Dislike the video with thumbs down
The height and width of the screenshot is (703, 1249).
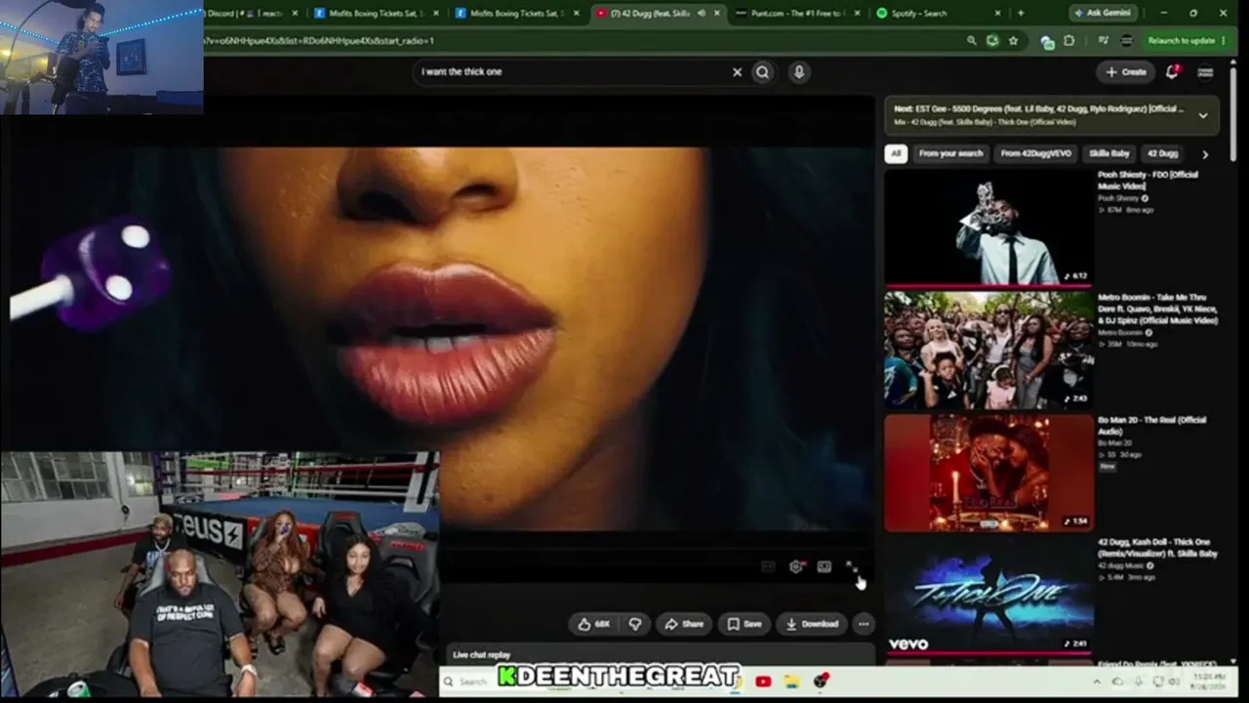[x=635, y=624]
